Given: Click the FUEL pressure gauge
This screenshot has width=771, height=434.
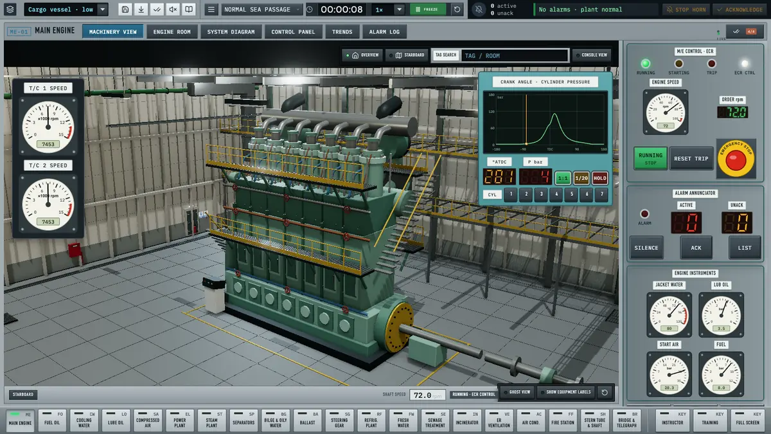Looking at the screenshot, I should point(721,374).
